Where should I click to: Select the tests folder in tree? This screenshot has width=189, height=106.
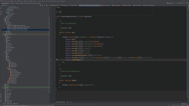click(x=6, y=87)
